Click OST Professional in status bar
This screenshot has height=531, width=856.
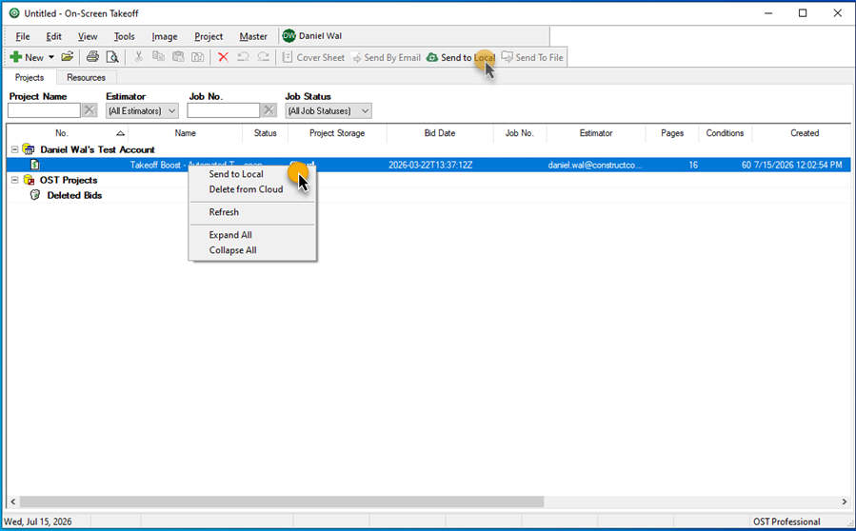tap(786, 521)
